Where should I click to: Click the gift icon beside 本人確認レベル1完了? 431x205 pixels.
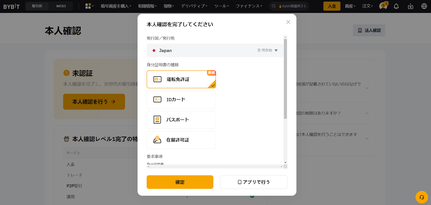[67, 139]
